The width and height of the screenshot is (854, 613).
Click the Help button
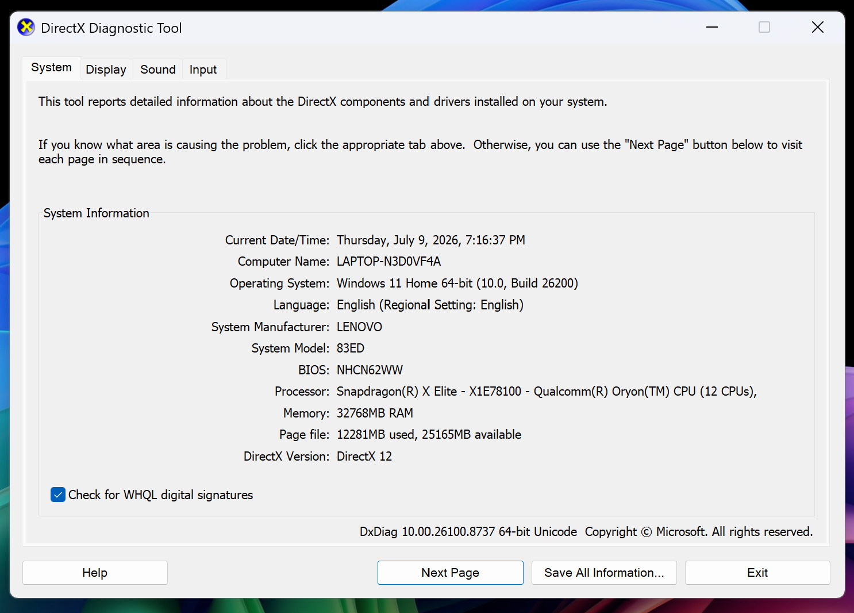[x=95, y=573]
